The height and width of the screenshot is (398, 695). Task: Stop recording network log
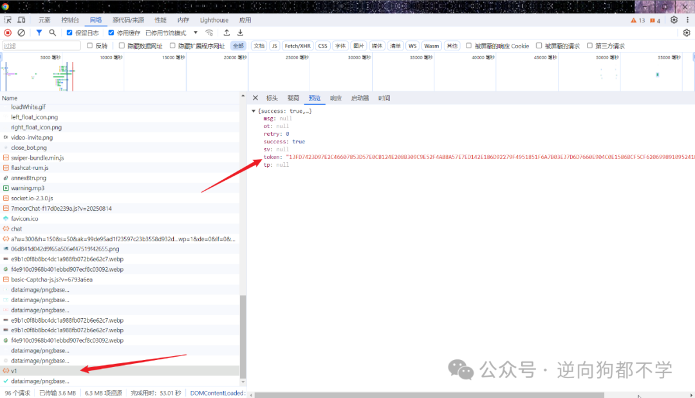8,33
